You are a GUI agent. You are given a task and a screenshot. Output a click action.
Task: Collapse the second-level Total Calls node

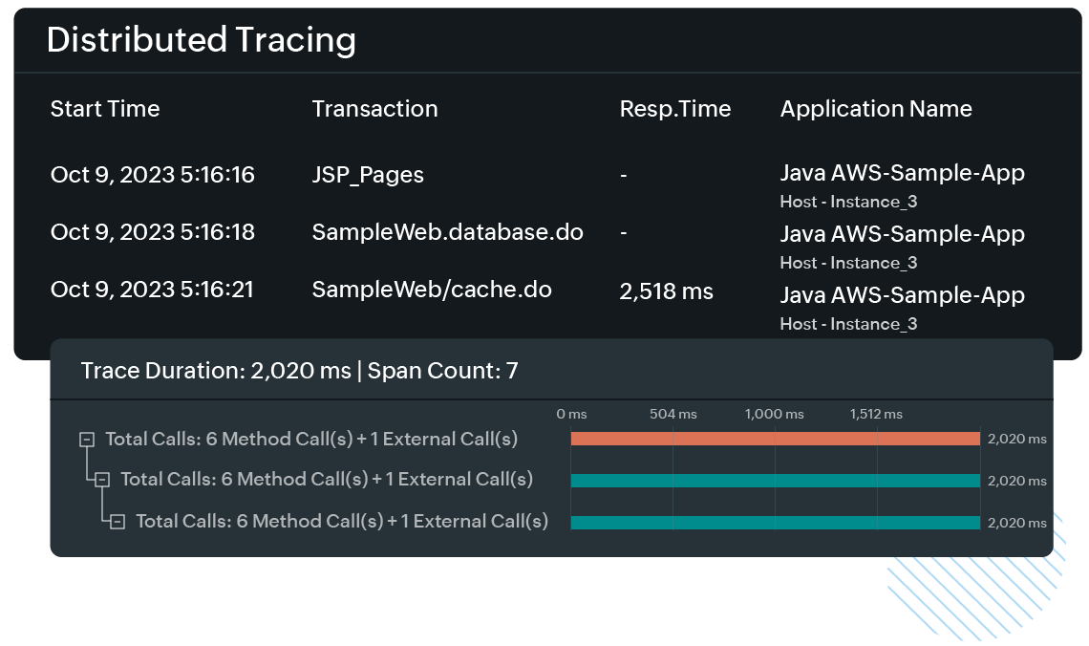(x=102, y=480)
